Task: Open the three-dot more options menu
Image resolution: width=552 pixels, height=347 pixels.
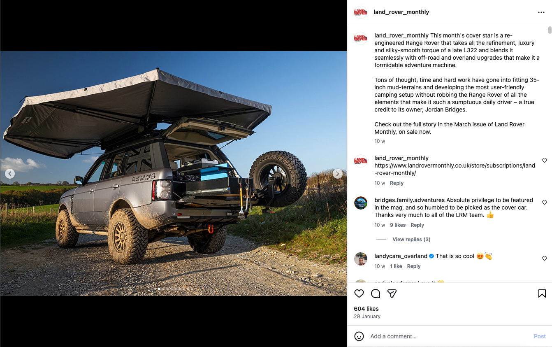Action: click(x=541, y=12)
